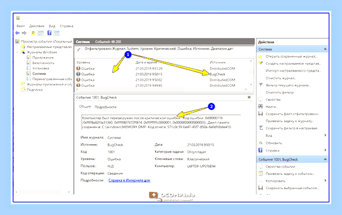342x215 pixels.
Task: Click Привязать задачу к журналу action
Action: 290,121
